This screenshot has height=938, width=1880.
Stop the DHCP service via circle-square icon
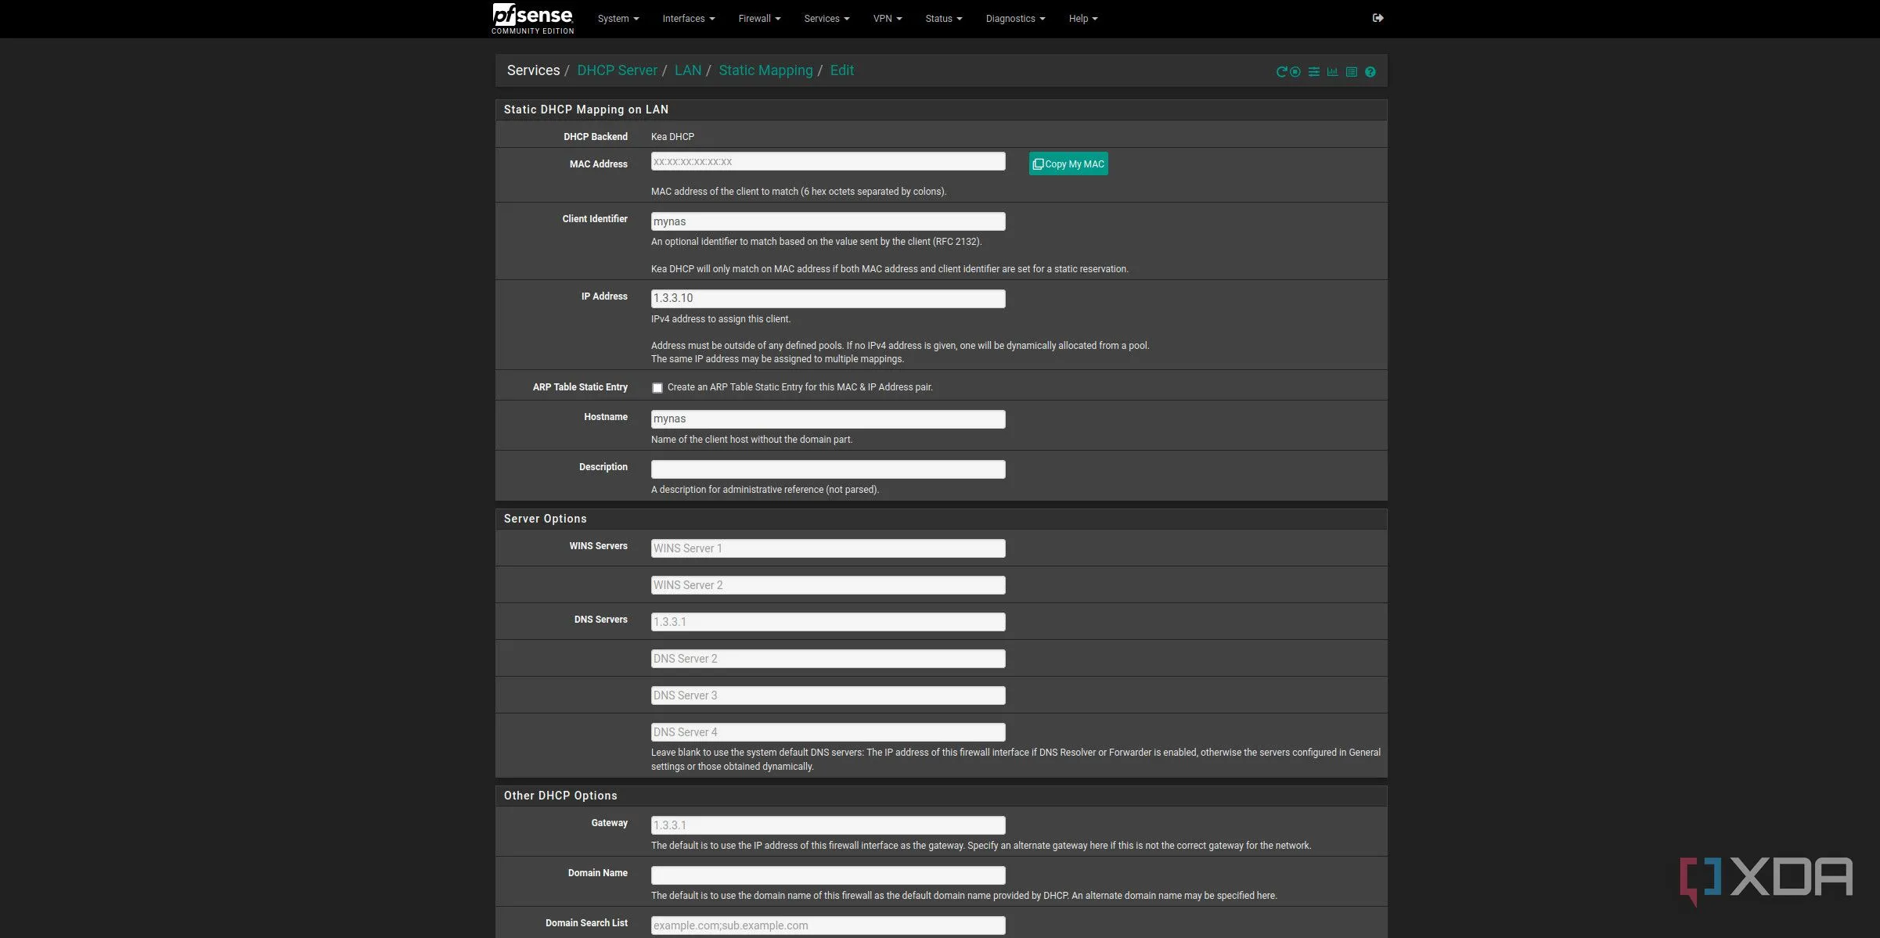(x=1295, y=72)
